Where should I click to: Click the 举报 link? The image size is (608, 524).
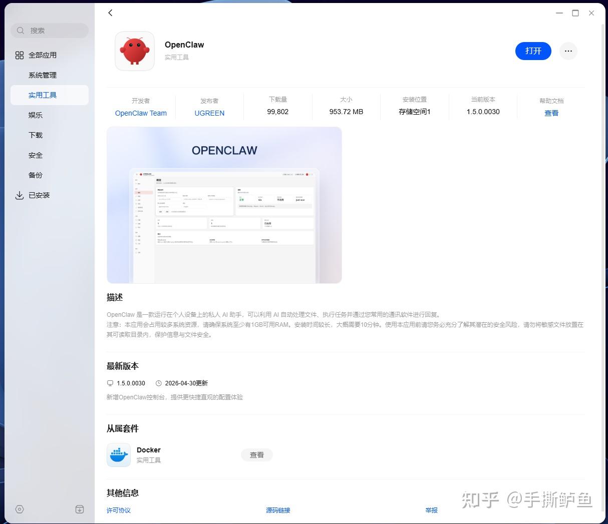coord(432,510)
